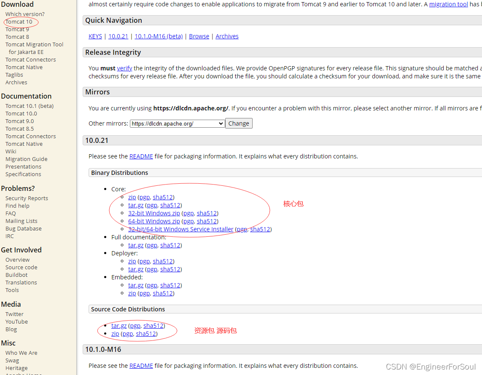Download the Embedded tar.gz
This screenshot has height=375, width=482.
point(135,285)
